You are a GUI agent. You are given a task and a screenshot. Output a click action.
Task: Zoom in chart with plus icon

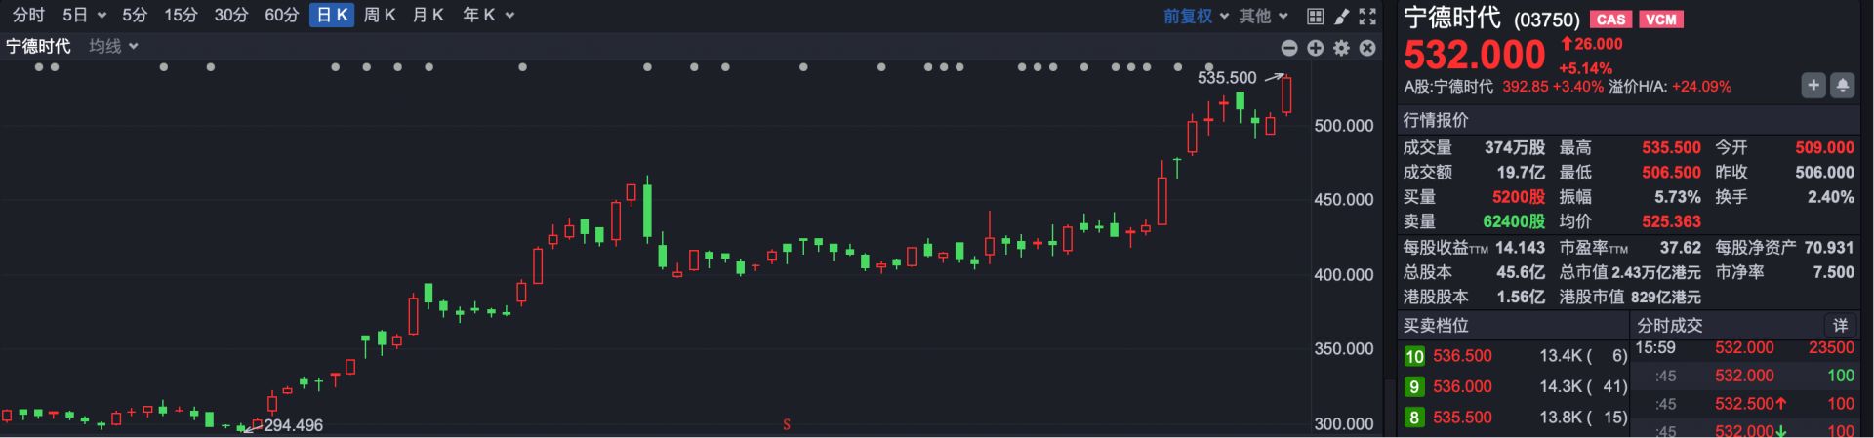1316,48
